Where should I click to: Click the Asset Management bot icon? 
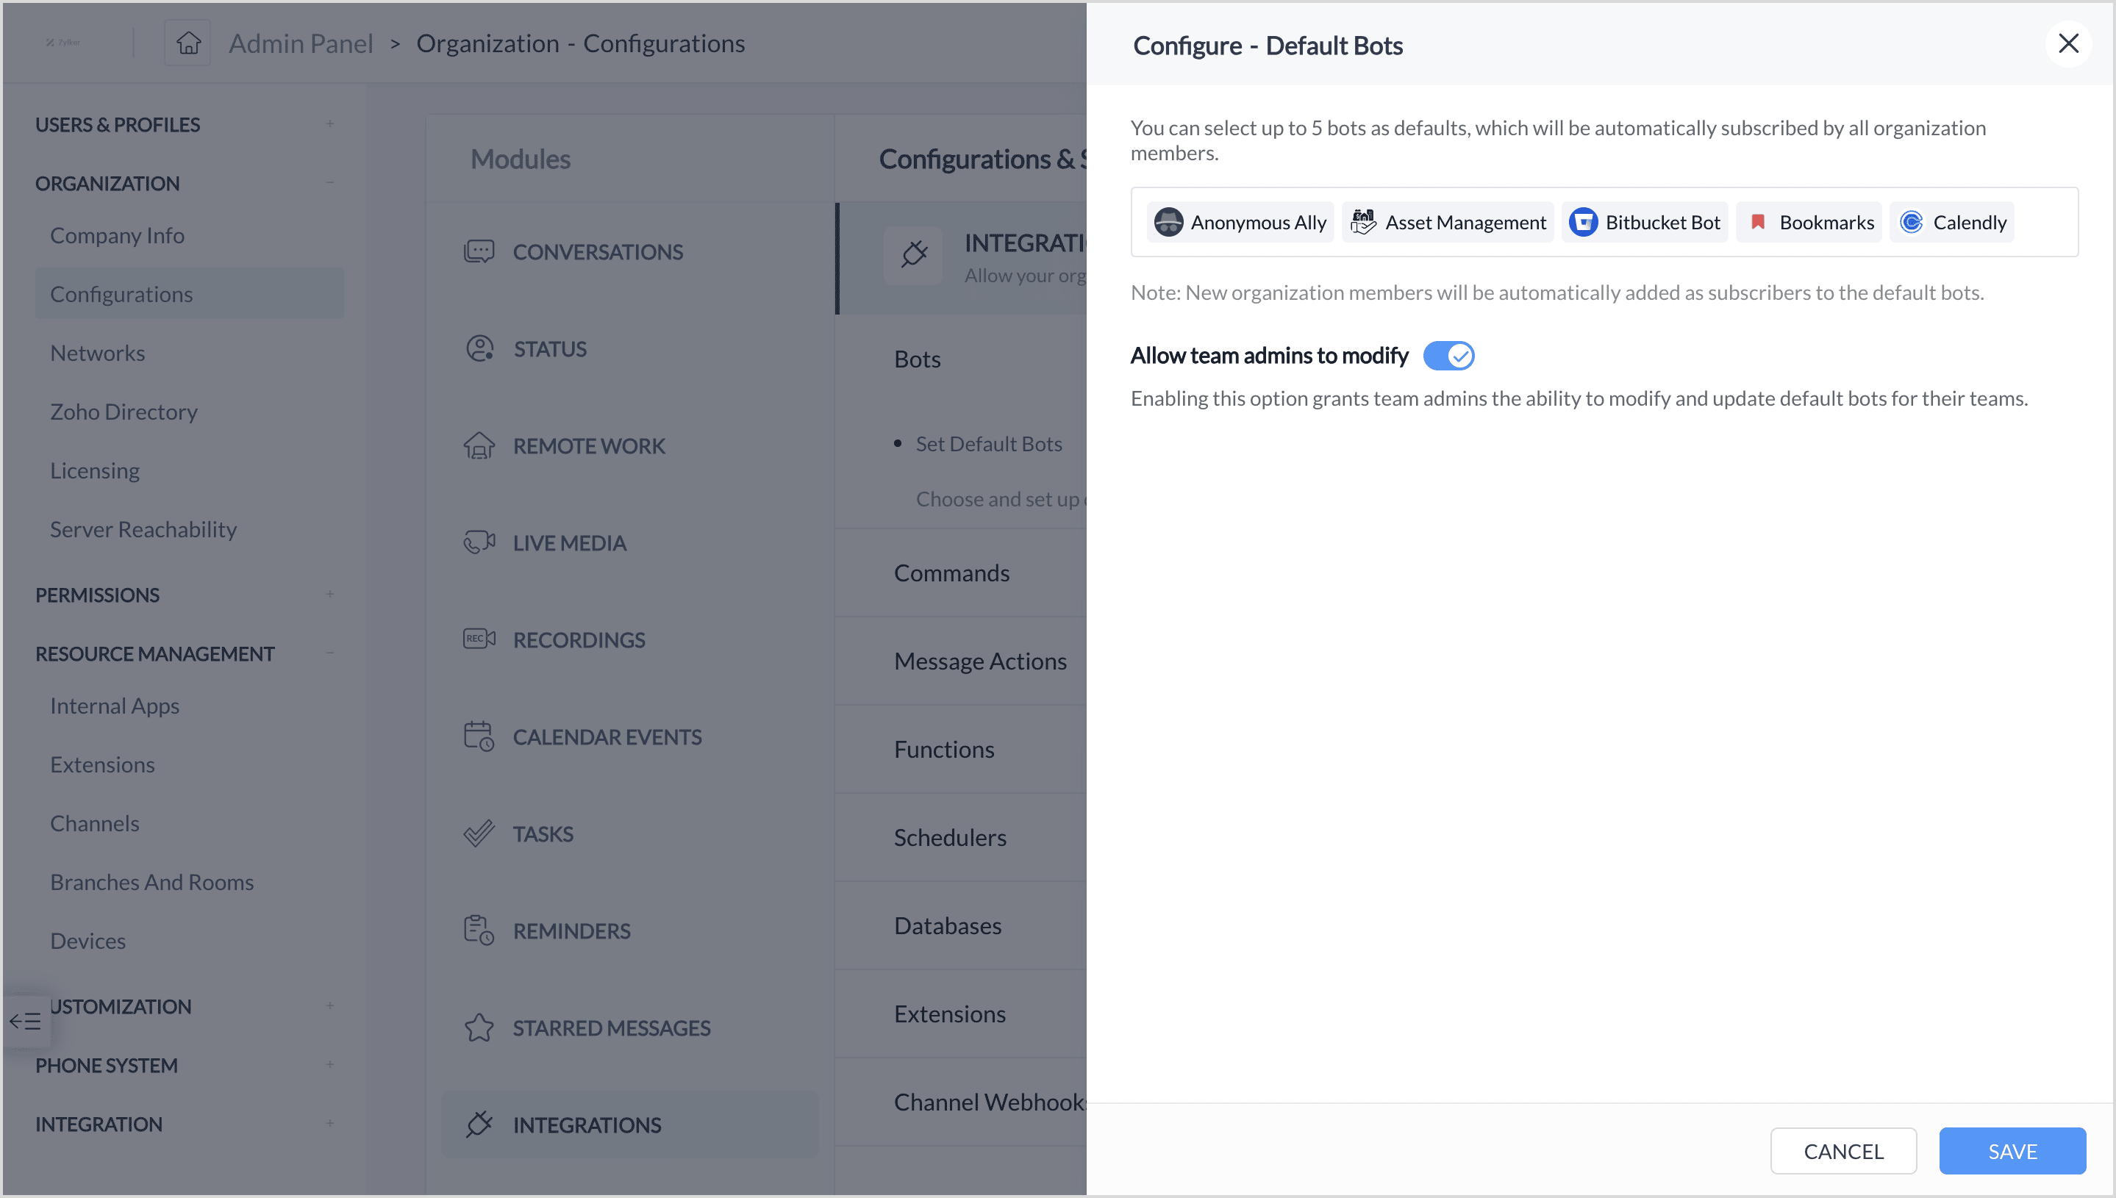[x=1363, y=222]
